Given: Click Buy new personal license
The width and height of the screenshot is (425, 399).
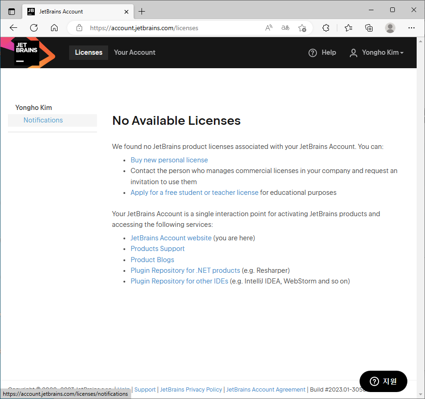Looking at the screenshot, I should point(169,160).
